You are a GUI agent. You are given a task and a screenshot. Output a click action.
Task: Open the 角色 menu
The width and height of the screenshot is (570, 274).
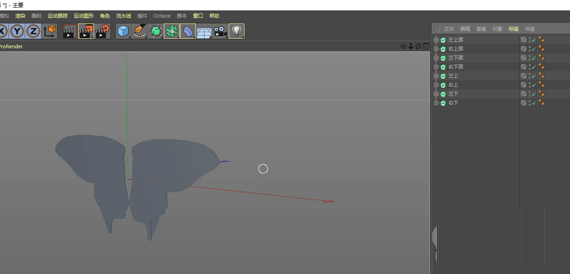[105, 16]
